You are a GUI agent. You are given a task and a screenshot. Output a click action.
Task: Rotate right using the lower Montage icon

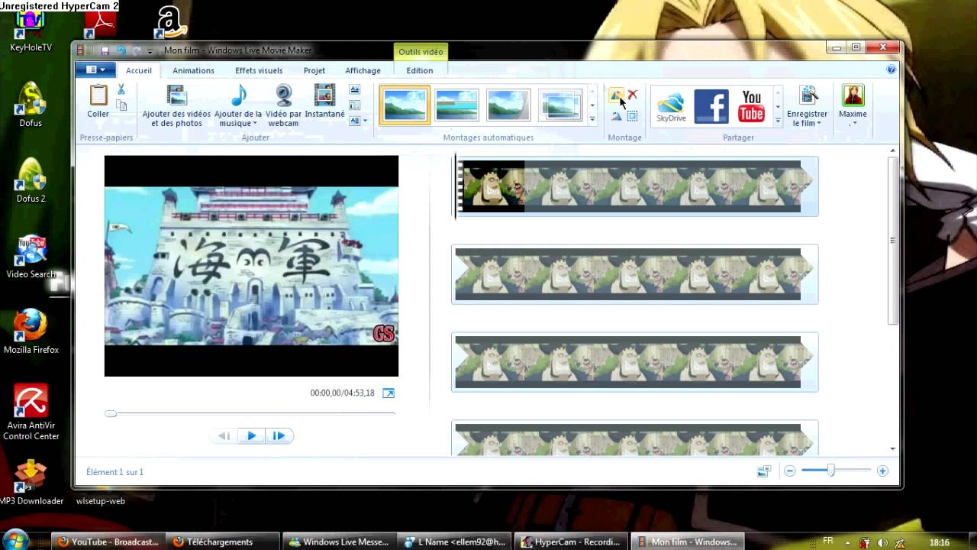coord(615,116)
